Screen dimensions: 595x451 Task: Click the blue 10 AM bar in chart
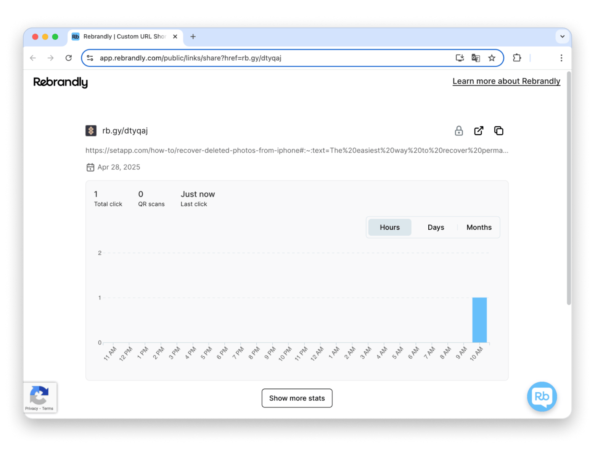[479, 320]
